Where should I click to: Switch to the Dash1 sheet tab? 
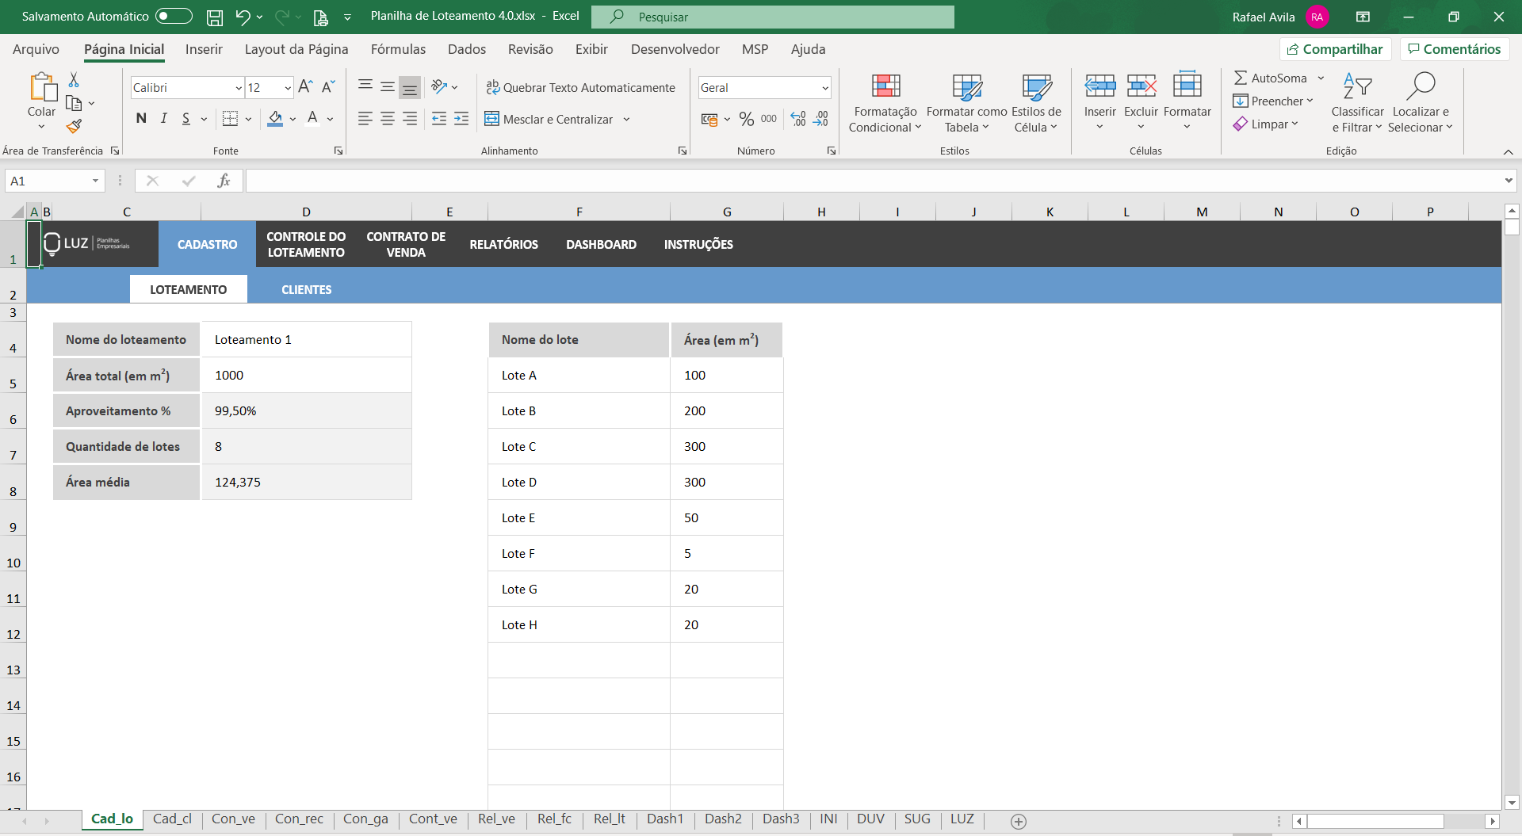664,819
